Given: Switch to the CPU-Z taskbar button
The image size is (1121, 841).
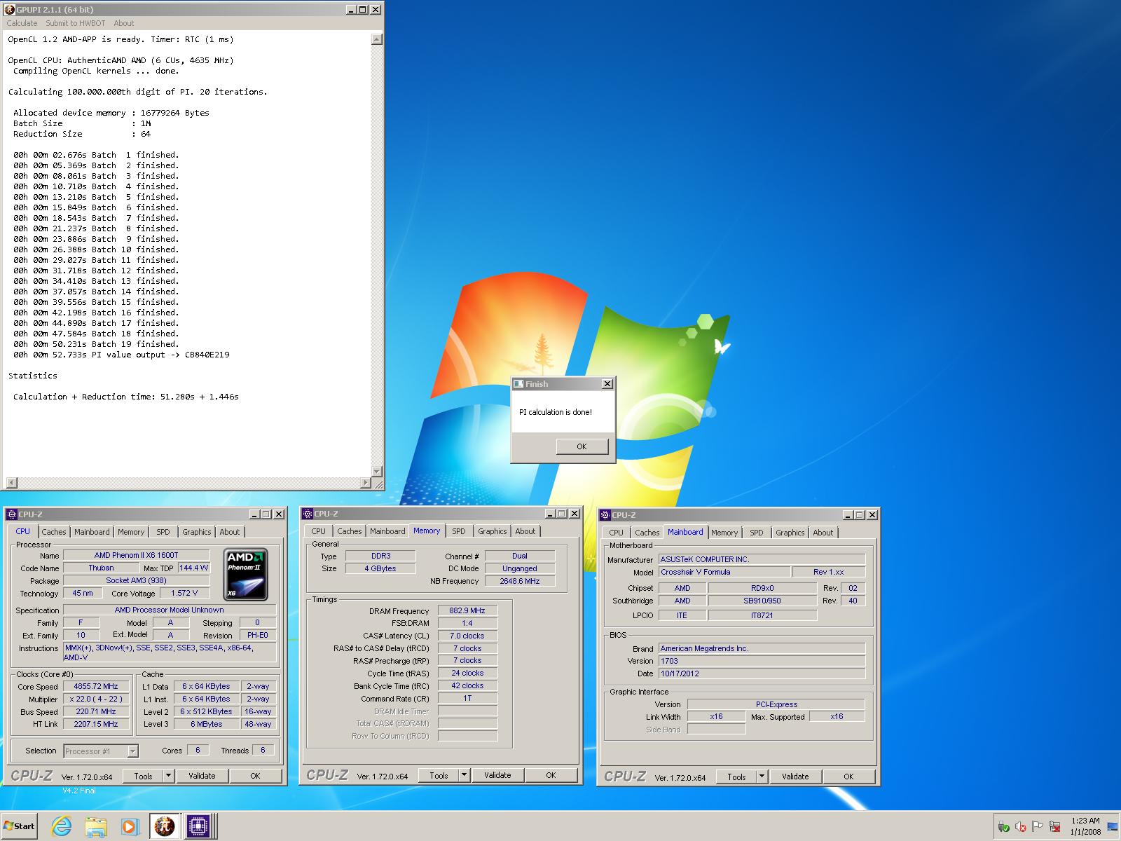Looking at the screenshot, I should 200,827.
